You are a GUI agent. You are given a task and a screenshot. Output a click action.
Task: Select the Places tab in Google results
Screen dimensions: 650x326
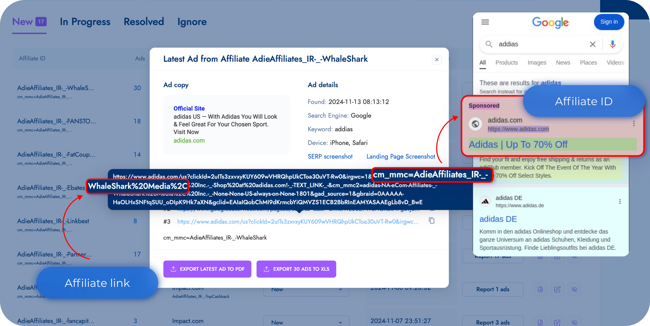[x=588, y=63]
